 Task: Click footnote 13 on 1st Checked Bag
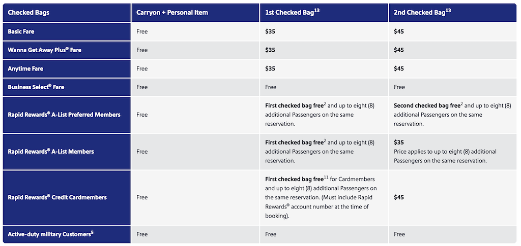pyautogui.click(x=316, y=11)
